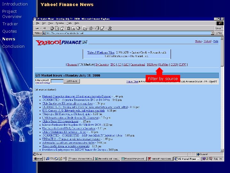
Task: Expand the quick launch overflow chevron
Action: [x=64, y=158]
